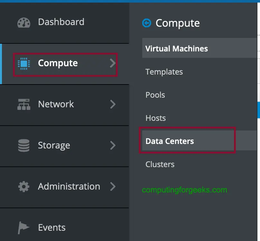The width and height of the screenshot is (260, 241).
Task: Click the blue back arrow beside Compute
Action: tap(147, 23)
